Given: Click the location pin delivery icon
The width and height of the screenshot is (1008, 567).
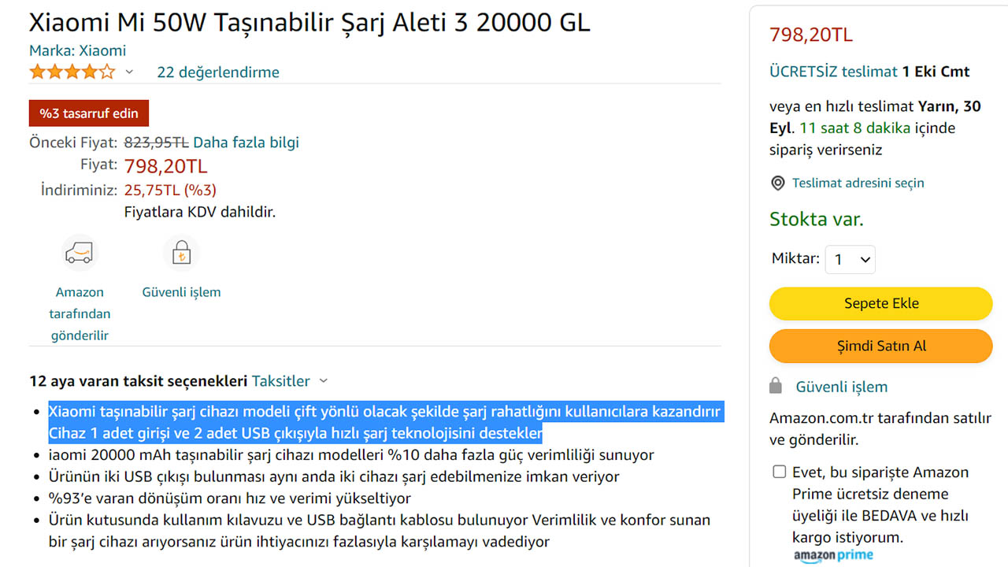Looking at the screenshot, I should [x=777, y=183].
